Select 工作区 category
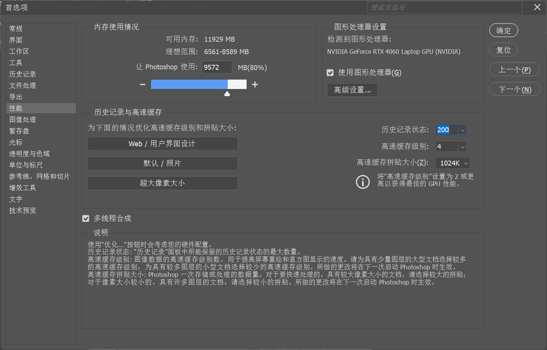Image resolution: width=547 pixels, height=350 pixels. coord(41,52)
